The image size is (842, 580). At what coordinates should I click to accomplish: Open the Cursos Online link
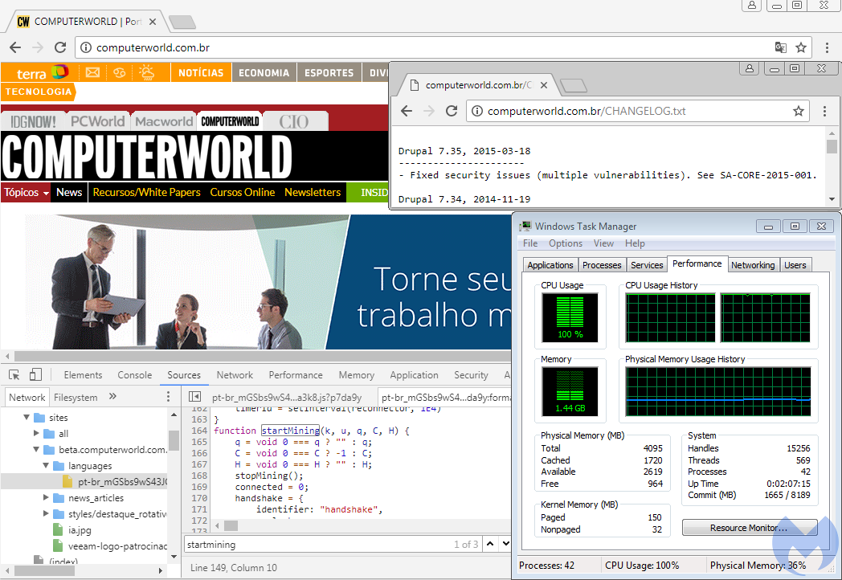242,193
